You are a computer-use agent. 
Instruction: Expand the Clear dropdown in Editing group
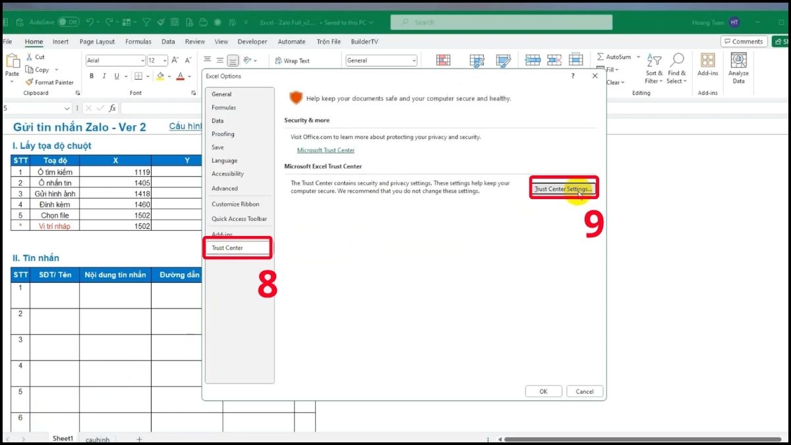pyautogui.click(x=623, y=82)
